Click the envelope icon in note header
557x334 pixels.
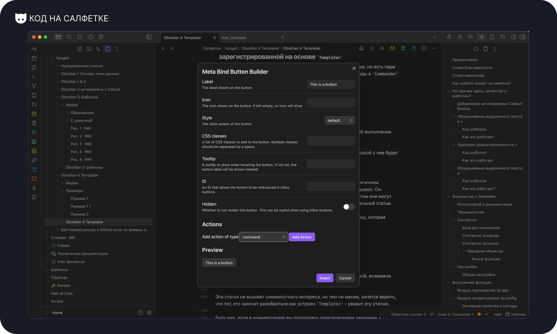coord(393,48)
